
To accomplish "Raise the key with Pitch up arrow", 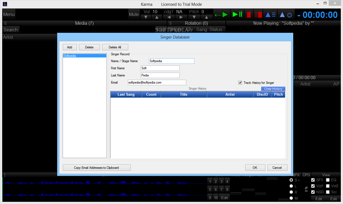I will point(207,17).
